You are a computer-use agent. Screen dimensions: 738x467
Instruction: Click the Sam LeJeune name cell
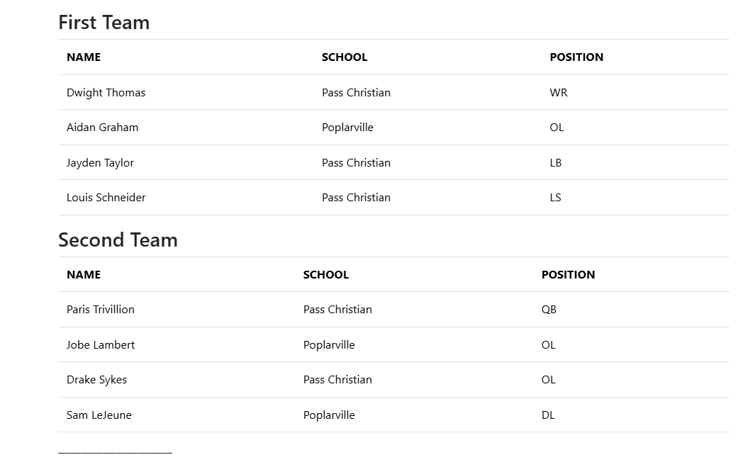pyautogui.click(x=99, y=415)
